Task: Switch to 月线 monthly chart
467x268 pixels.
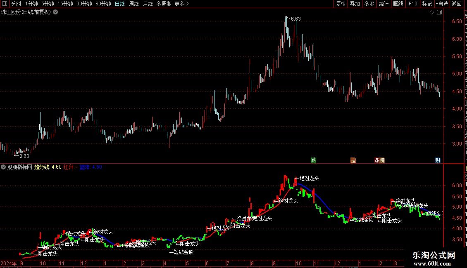Action: point(148,4)
